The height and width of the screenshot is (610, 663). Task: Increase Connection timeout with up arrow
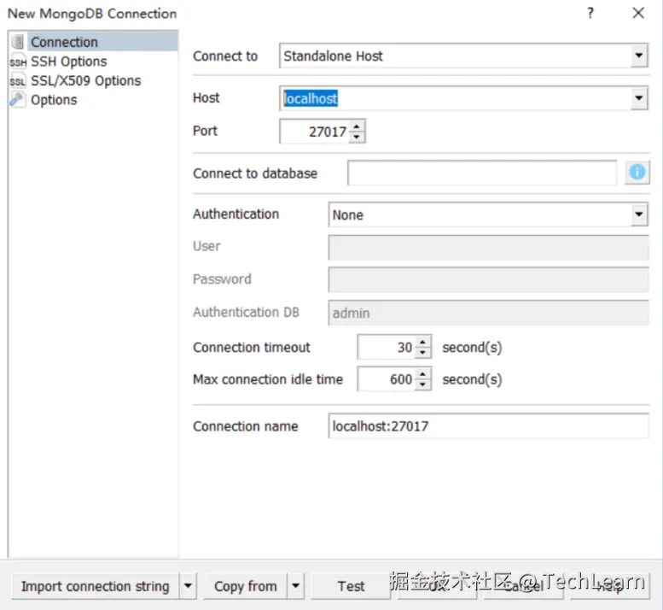click(x=423, y=342)
